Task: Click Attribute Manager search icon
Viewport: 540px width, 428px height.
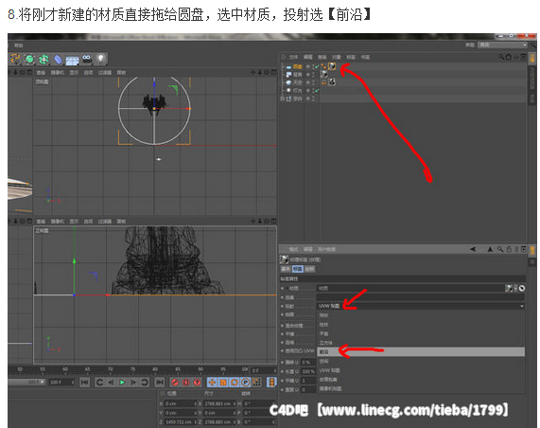Action: [x=500, y=249]
